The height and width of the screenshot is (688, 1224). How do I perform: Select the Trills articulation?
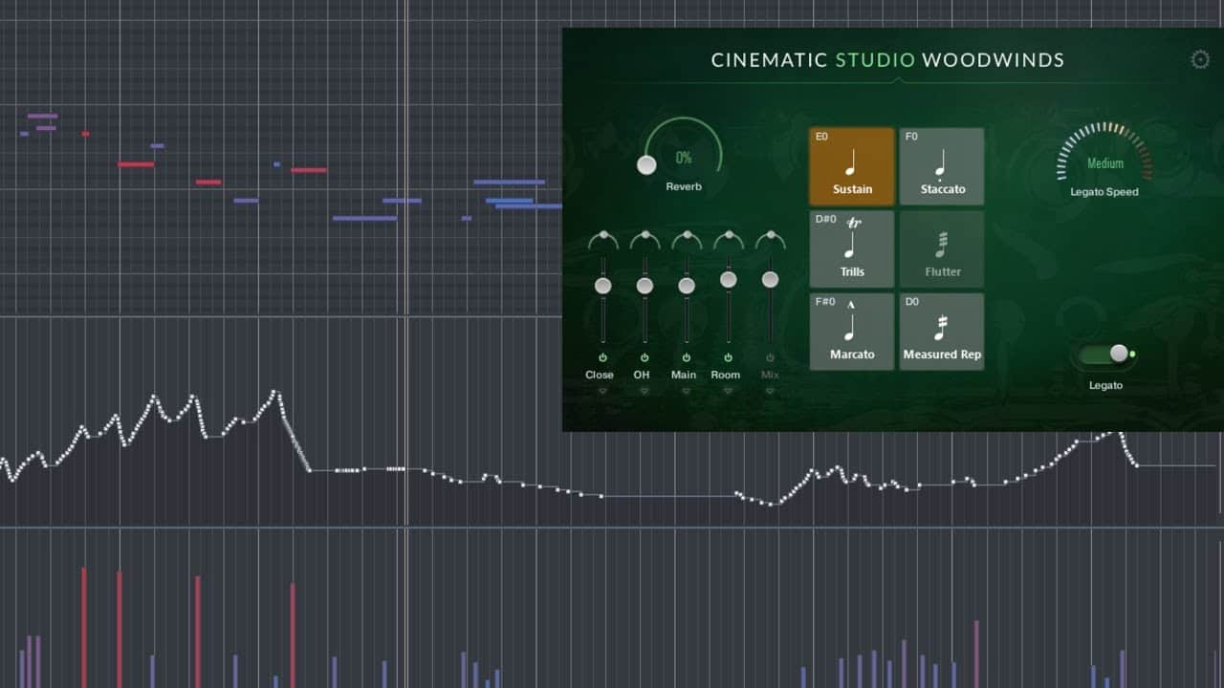coord(852,249)
